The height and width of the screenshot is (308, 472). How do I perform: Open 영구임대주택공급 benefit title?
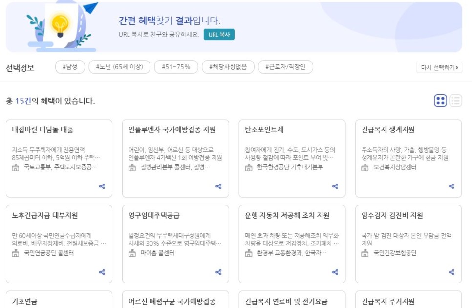click(x=154, y=215)
